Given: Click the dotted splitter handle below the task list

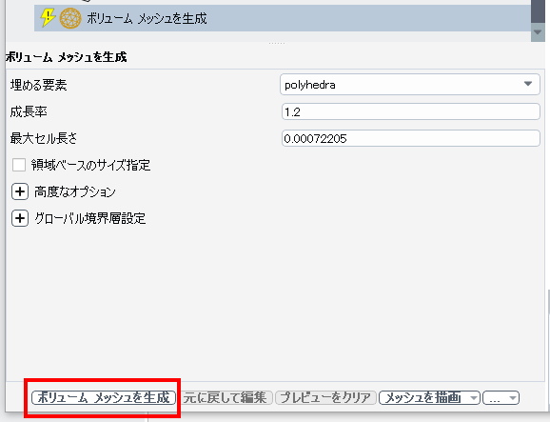Looking at the screenshot, I should (277, 43).
